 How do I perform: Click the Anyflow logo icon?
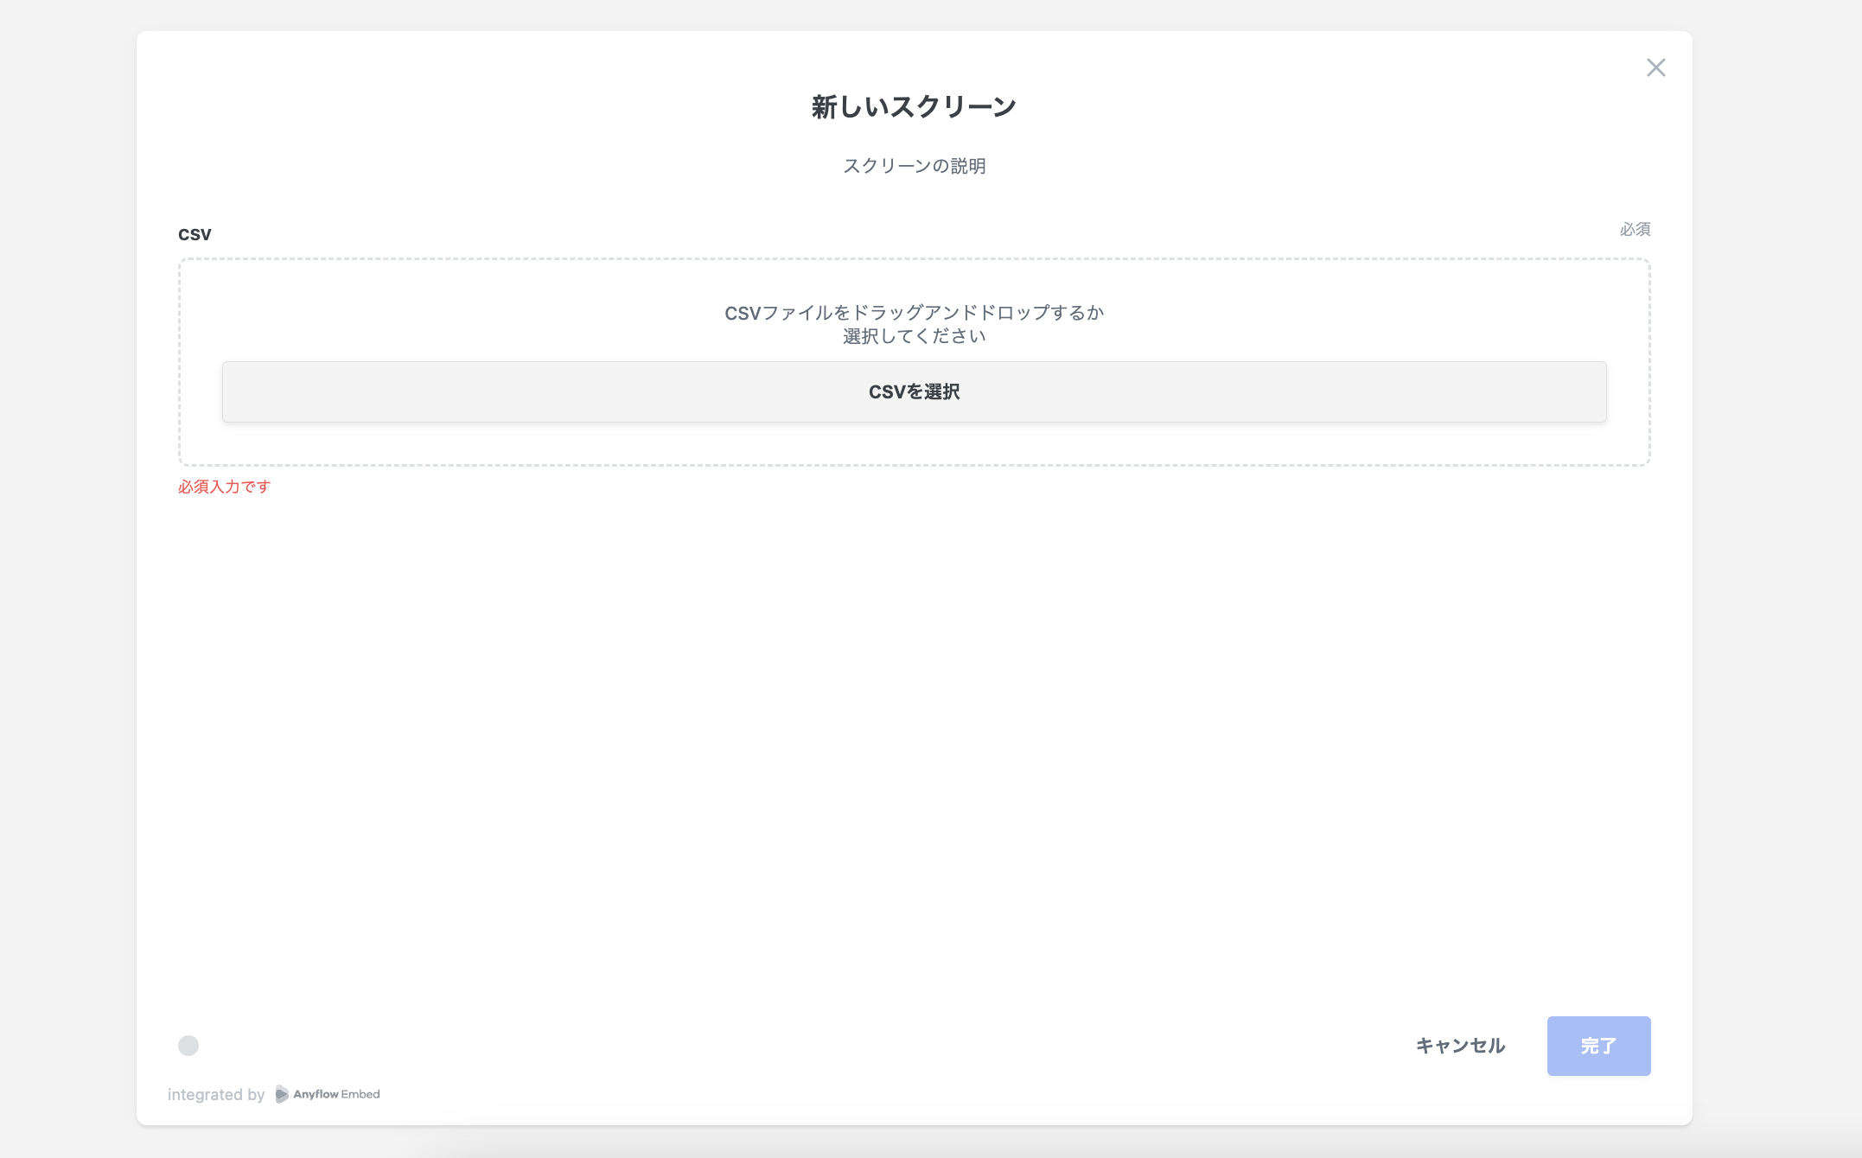282,1094
